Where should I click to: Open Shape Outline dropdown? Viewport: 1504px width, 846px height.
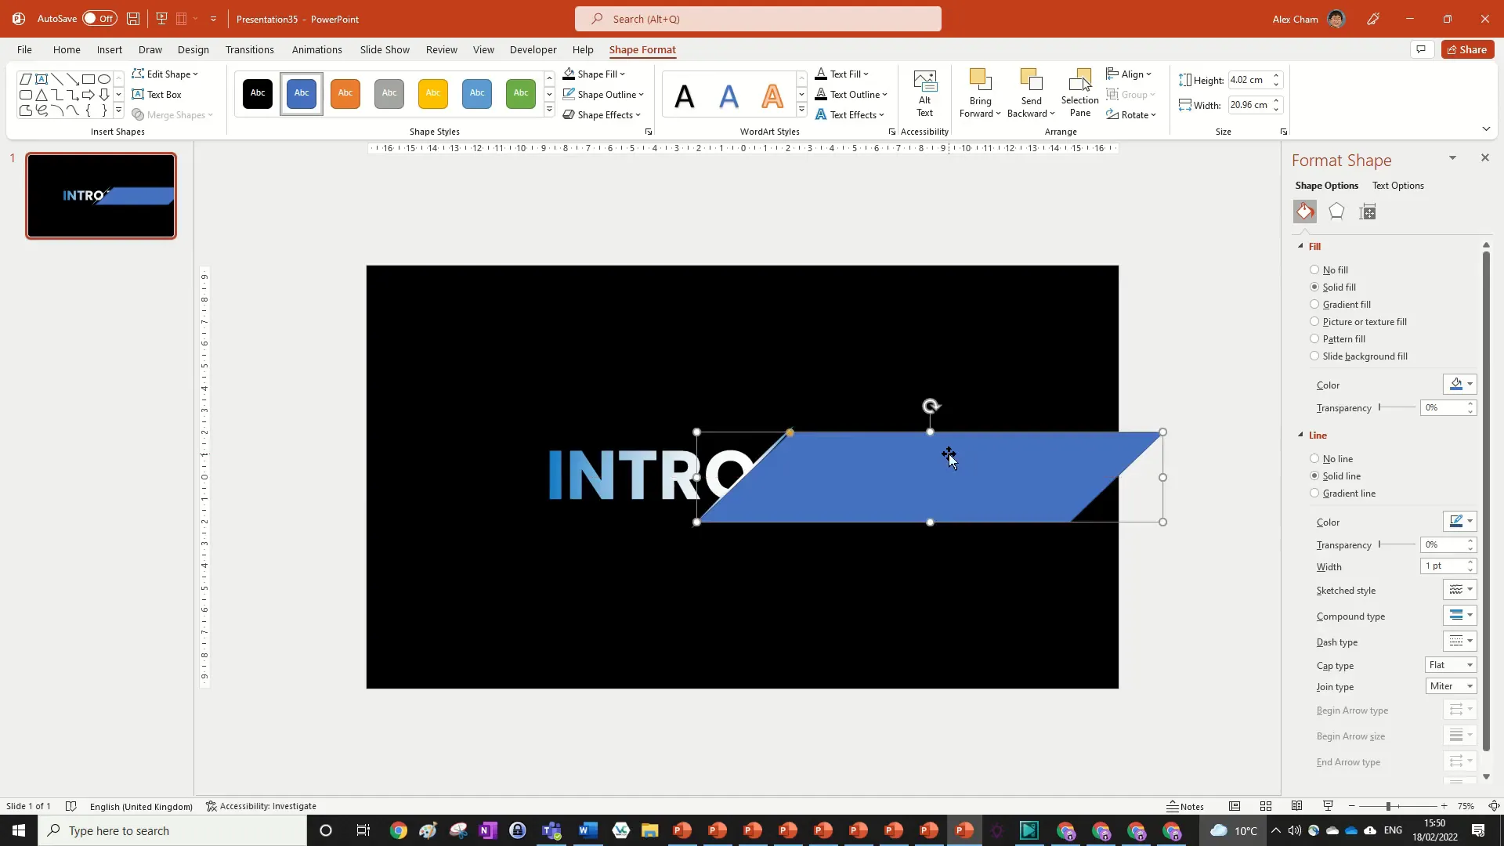(603, 94)
